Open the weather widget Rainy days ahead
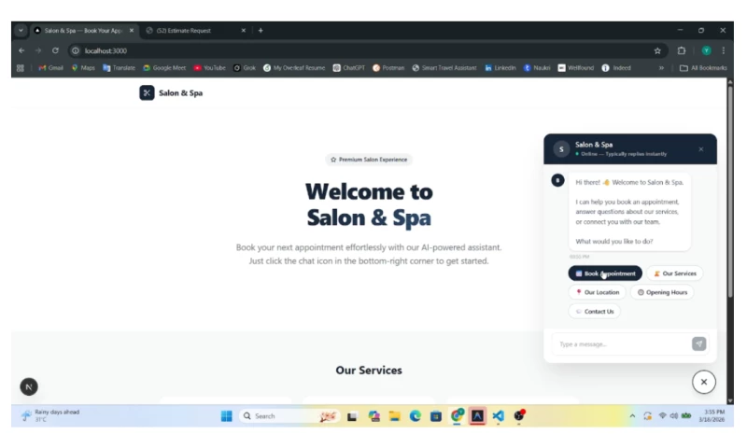The image size is (747, 448). coord(50,415)
